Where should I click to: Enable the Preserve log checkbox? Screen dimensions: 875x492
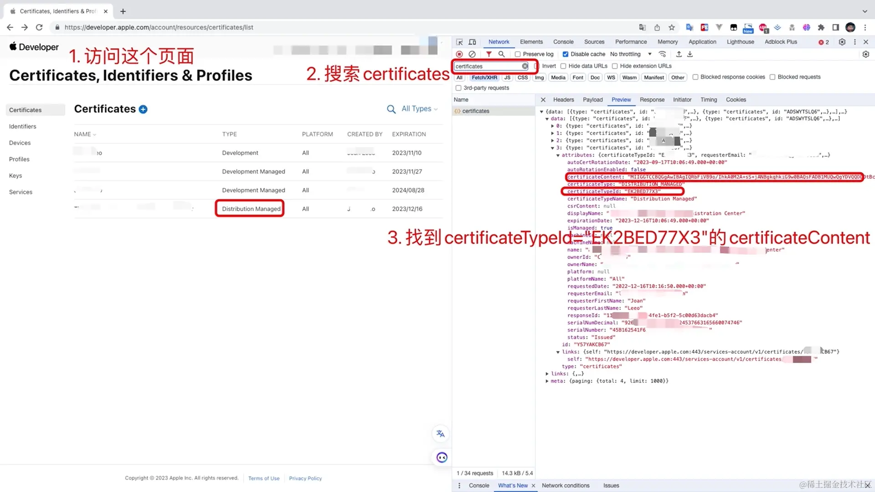point(518,54)
